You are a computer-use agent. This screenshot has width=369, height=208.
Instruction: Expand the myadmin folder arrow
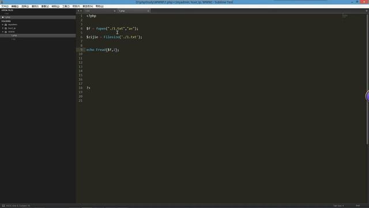(x=2, y=24)
